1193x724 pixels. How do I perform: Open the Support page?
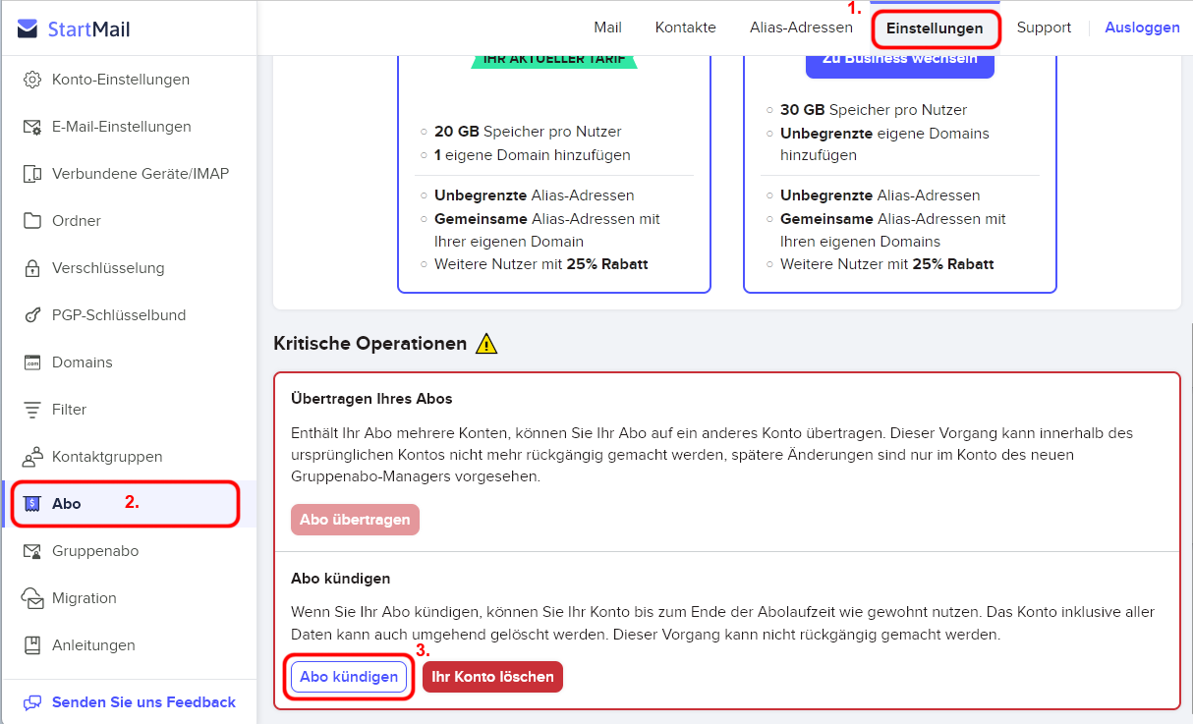coord(1044,28)
